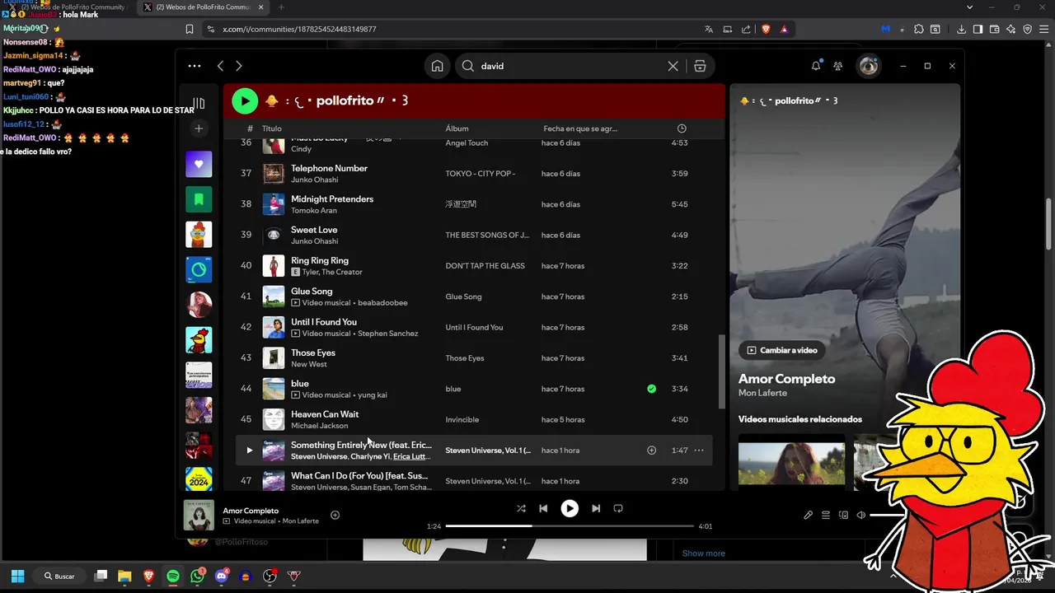This screenshot has height=593, width=1055.
Task: Open Spotify notifications bell
Action: click(x=816, y=66)
